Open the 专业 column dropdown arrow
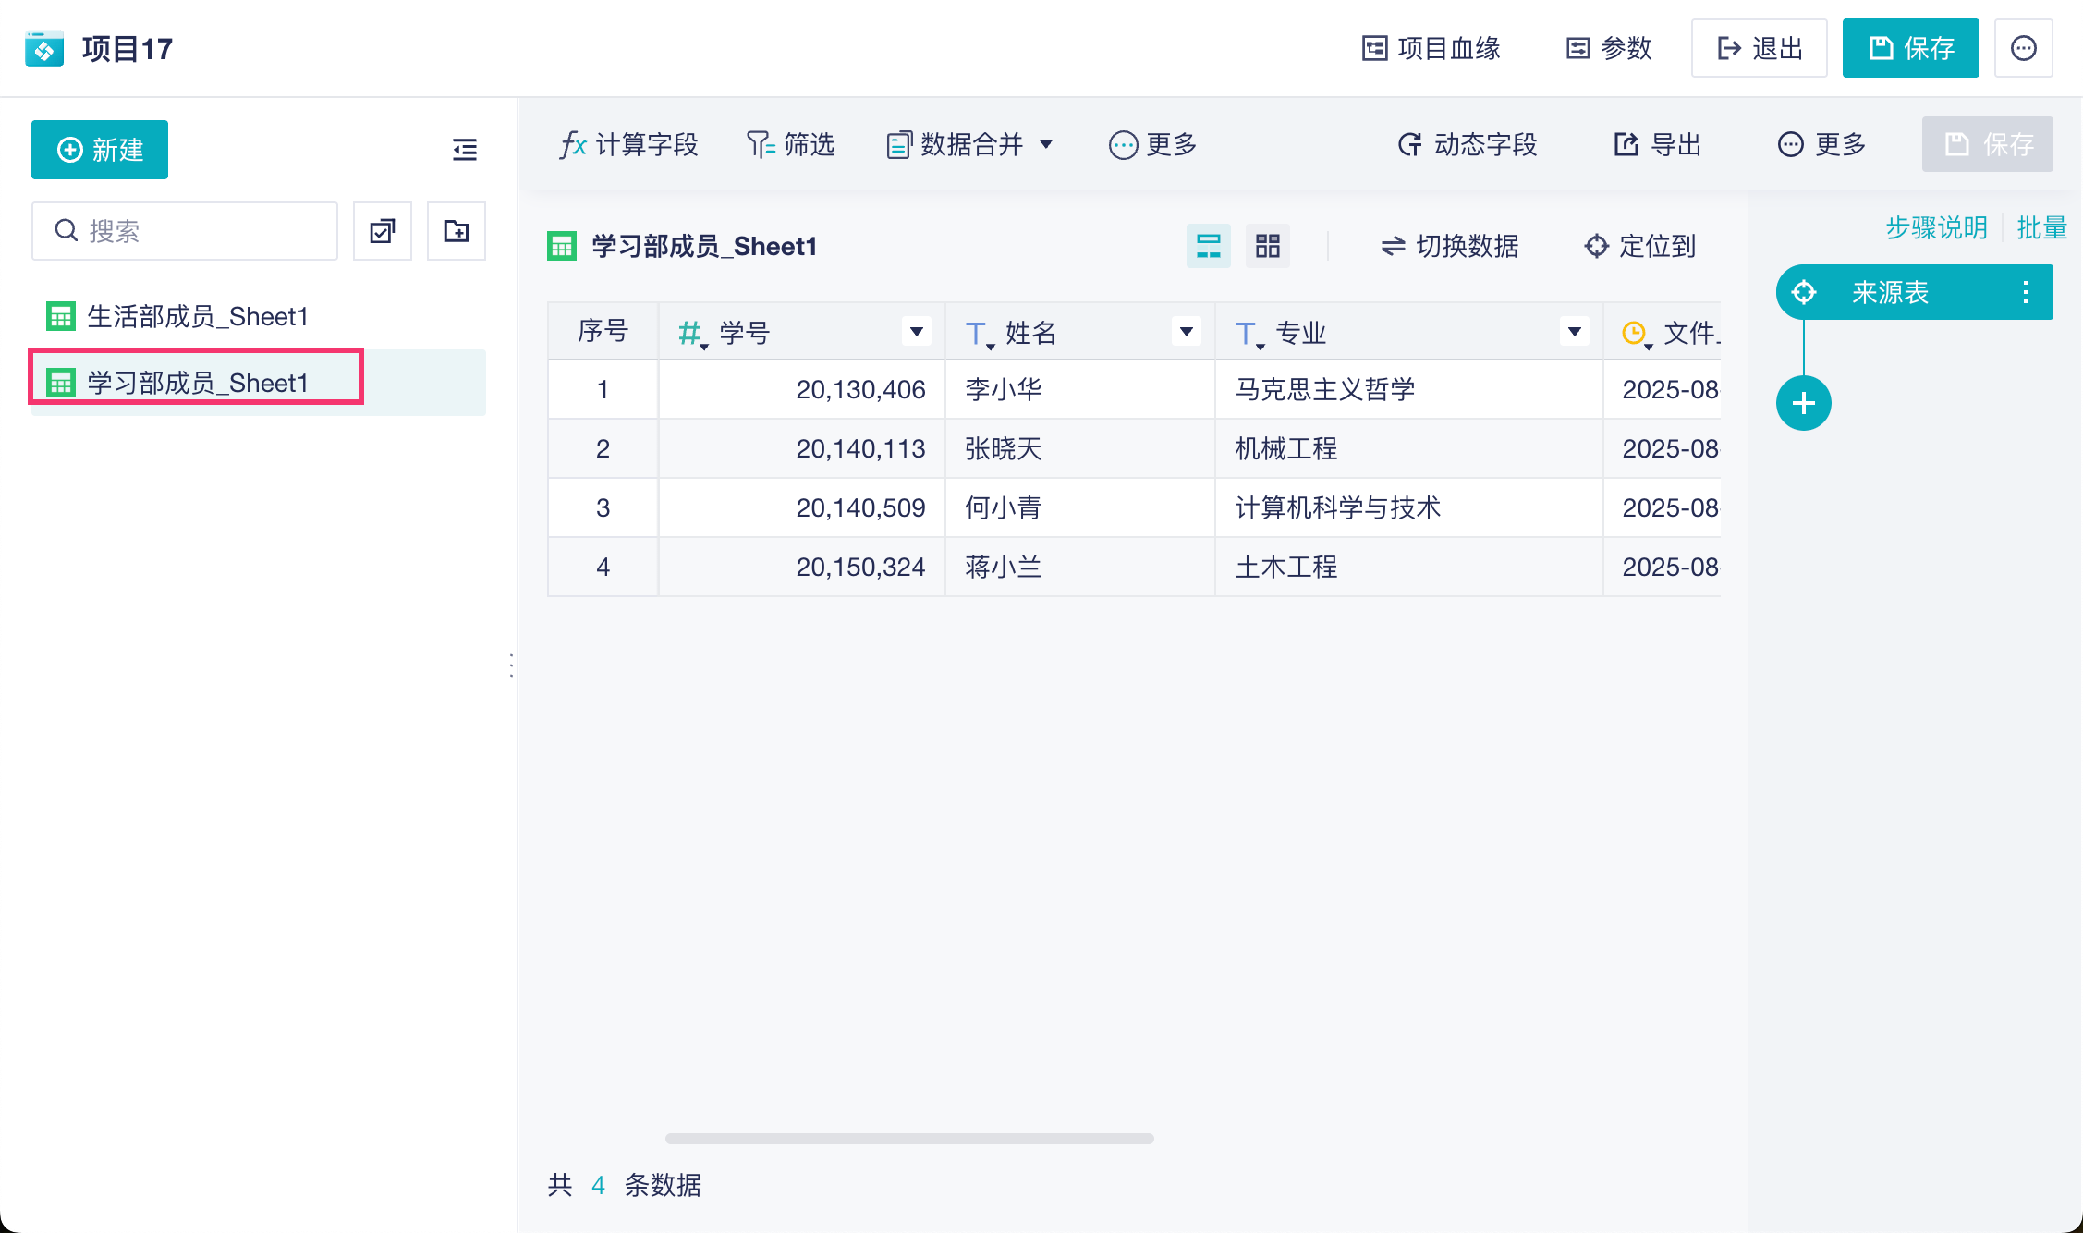This screenshot has height=1233, width=2083. pyautogui.click(x=1574, y=331)
